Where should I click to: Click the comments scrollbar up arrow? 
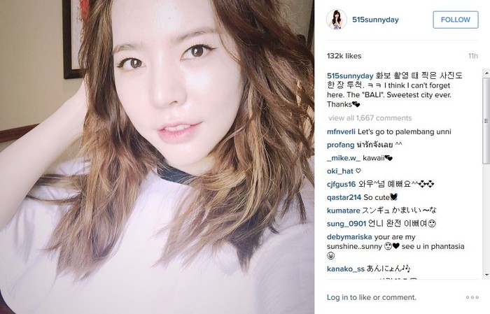[486, 73]
